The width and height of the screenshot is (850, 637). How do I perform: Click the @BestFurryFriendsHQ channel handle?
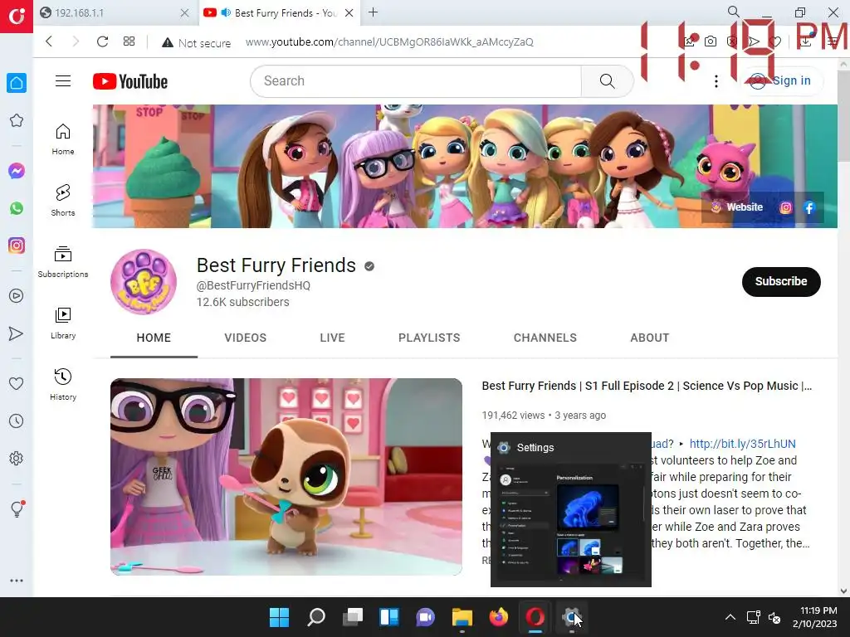253,285
